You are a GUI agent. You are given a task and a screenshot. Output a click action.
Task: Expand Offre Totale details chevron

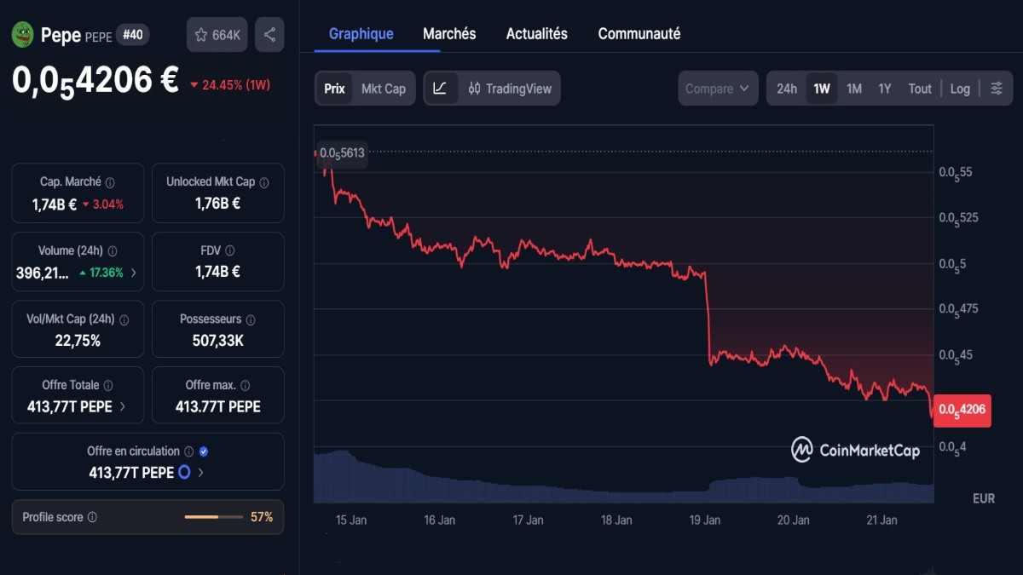point(122,407)
